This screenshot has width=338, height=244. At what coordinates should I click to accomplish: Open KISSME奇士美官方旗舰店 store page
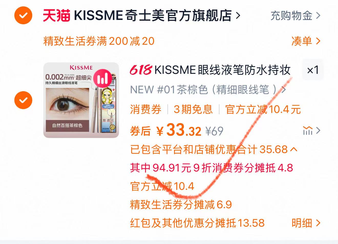[153, 15]
